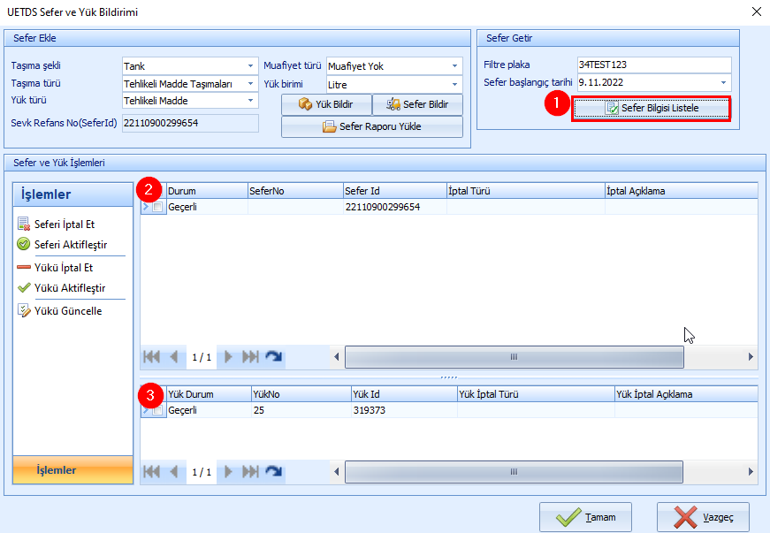The height and width of the screenshot is (533, 770).
Task: Close the UETDS Sefer ve Yük Bildirimi window
Action: point(756,11)
